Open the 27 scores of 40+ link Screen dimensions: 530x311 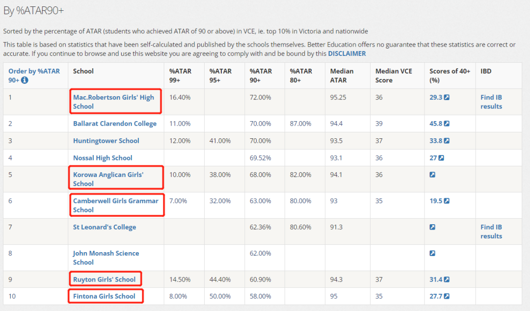(x=433, y=158)
